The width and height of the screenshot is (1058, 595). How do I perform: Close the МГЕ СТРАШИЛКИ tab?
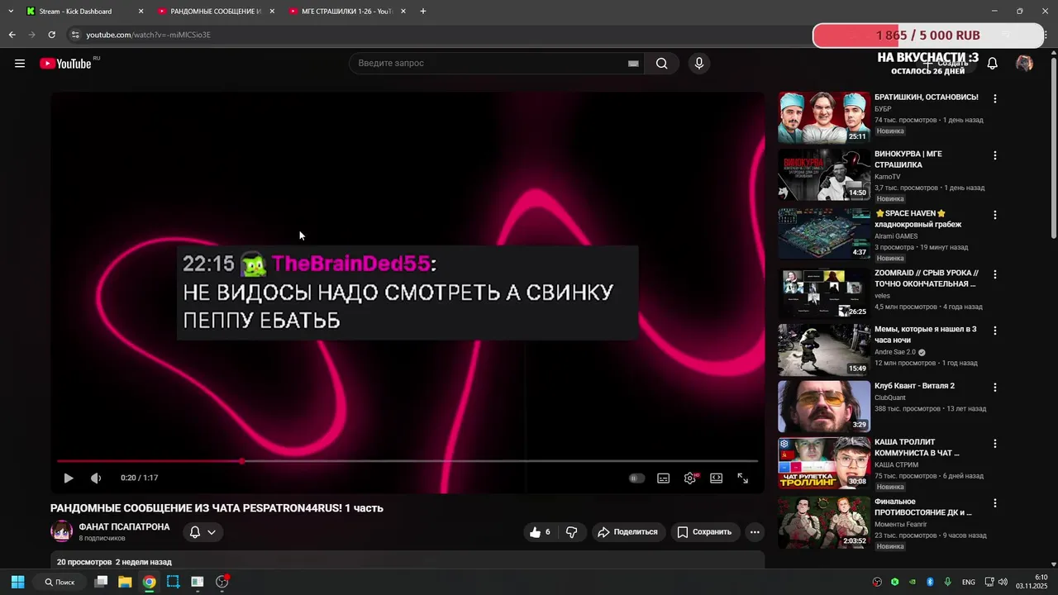pyautogui.click(x=403, y=12)
